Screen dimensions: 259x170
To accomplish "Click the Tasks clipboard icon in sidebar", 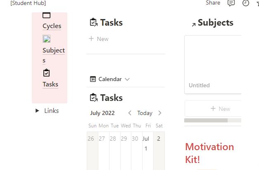I will click(x=47, y=73).
